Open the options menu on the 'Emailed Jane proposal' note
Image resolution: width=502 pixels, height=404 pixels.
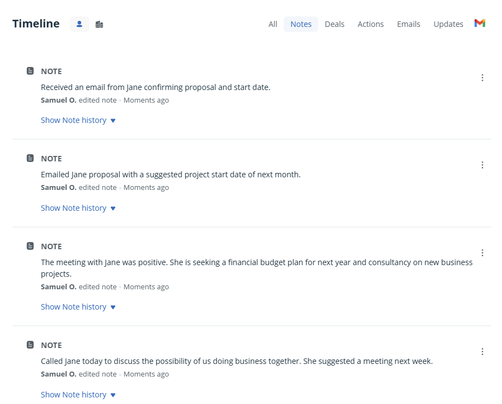[482, 165]
